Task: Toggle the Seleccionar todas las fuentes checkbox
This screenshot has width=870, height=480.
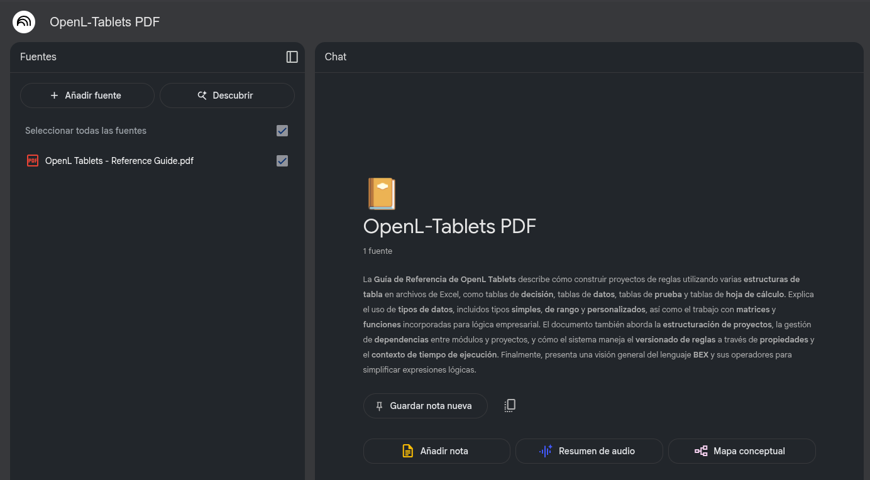Action: click(x=282, y=131)
